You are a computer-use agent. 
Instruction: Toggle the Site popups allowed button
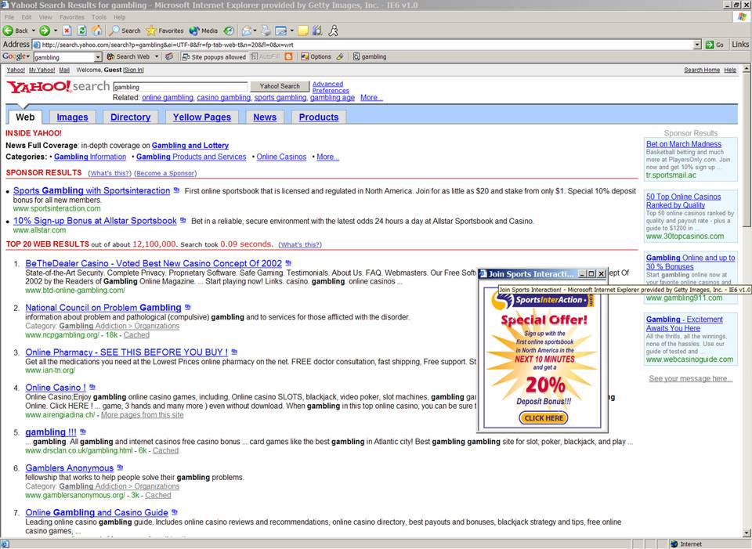pyautogui.click(x=214, y=56)
